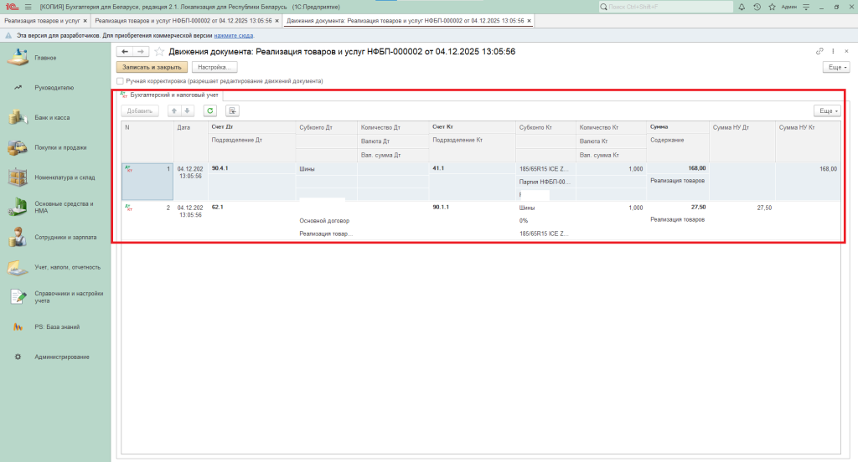Navigate back with the left arrow button

pos(125,52)
